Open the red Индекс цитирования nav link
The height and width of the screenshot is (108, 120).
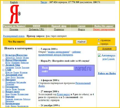tap(104, 30)
